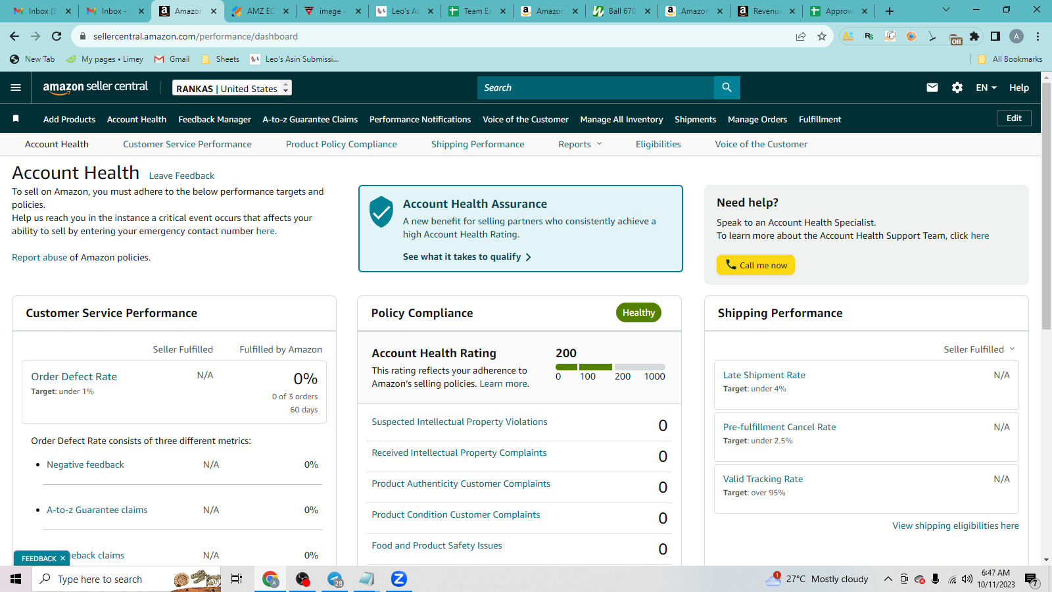
Task: Open the Chrome extensions puzzle icon
Action: coord(974,36)
